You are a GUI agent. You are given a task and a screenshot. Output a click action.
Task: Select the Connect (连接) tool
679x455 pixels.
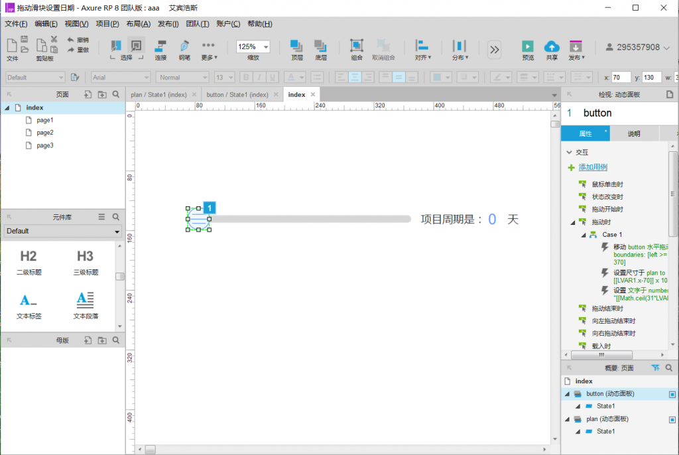point(160,50)
